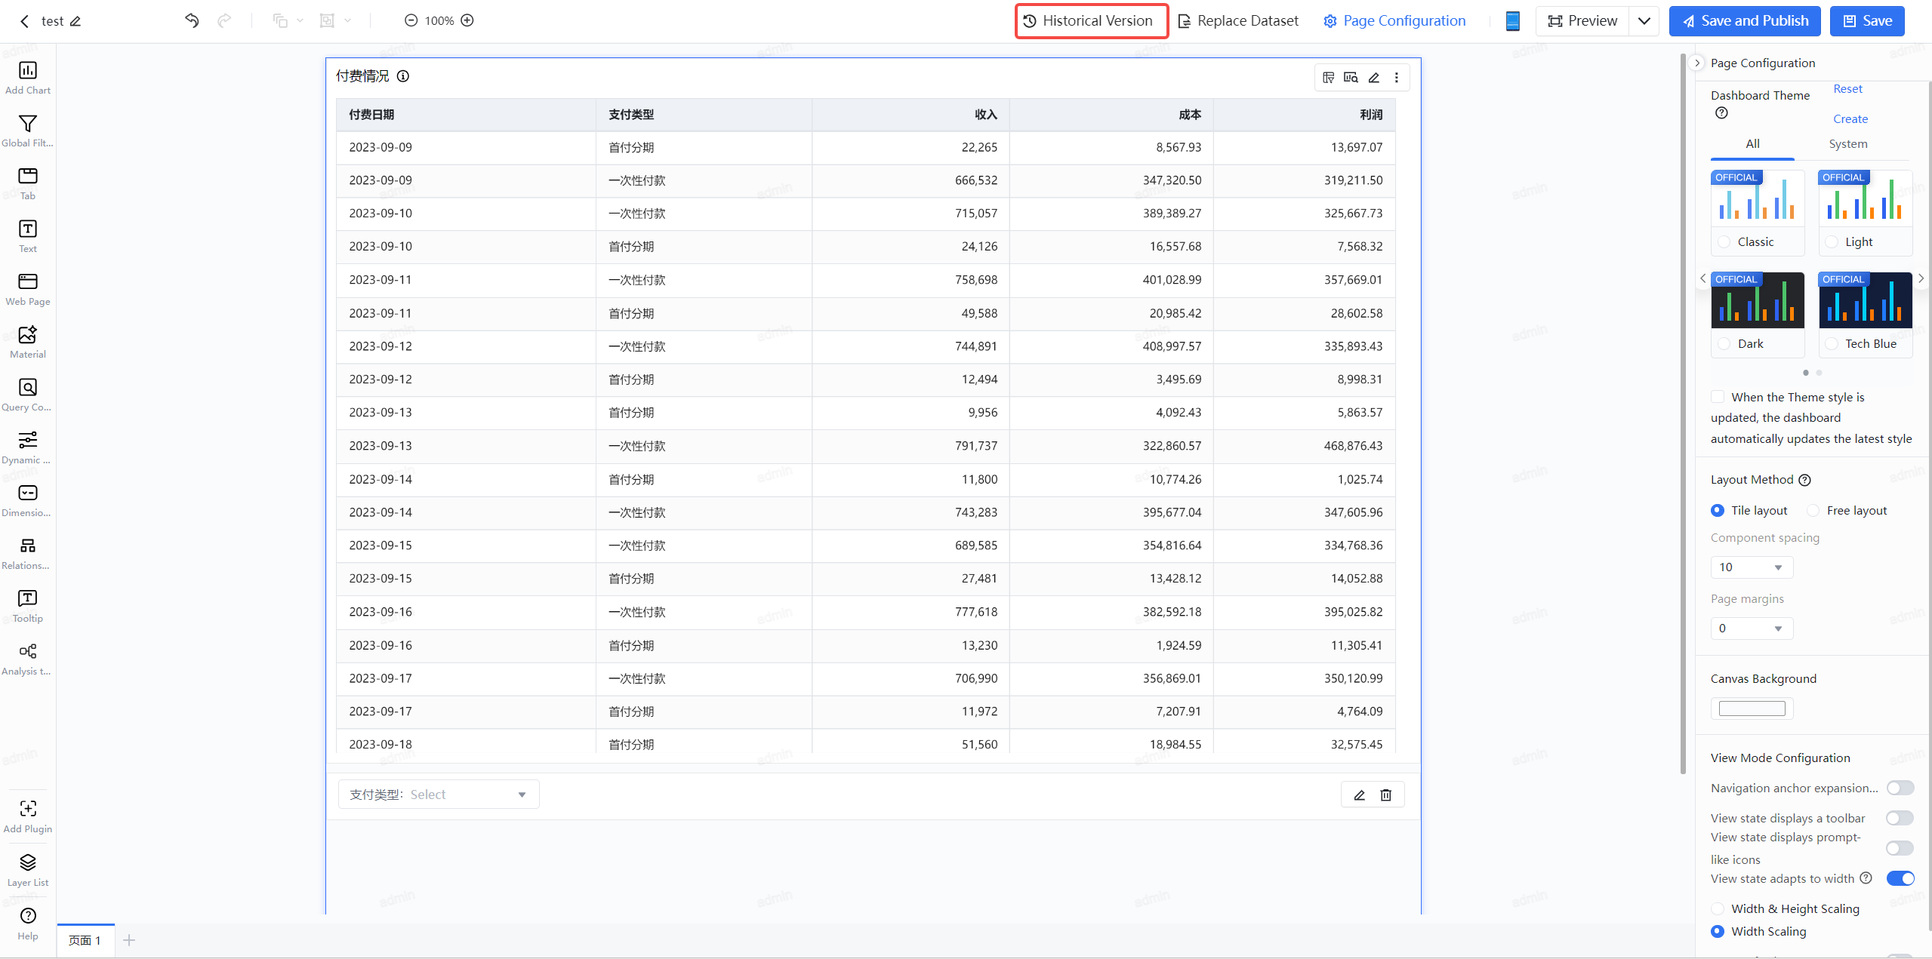Go back using the arrow beside test
Screen dimensions: 1932x959
[x=24, y=21]
